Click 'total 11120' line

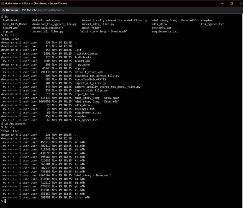tap(10, 131)
